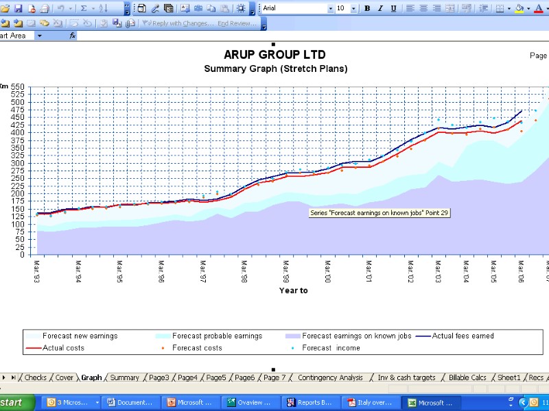Click the Underline formatting button
Viewport: 549px width, 411px height.
393,8
